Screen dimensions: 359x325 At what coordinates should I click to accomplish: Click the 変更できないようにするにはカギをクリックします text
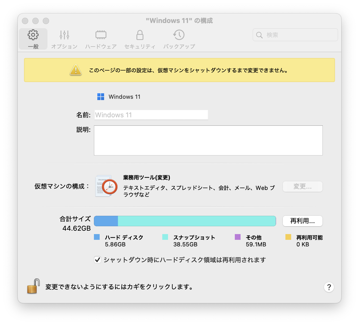pyautogui.click(x=119, y=287)
